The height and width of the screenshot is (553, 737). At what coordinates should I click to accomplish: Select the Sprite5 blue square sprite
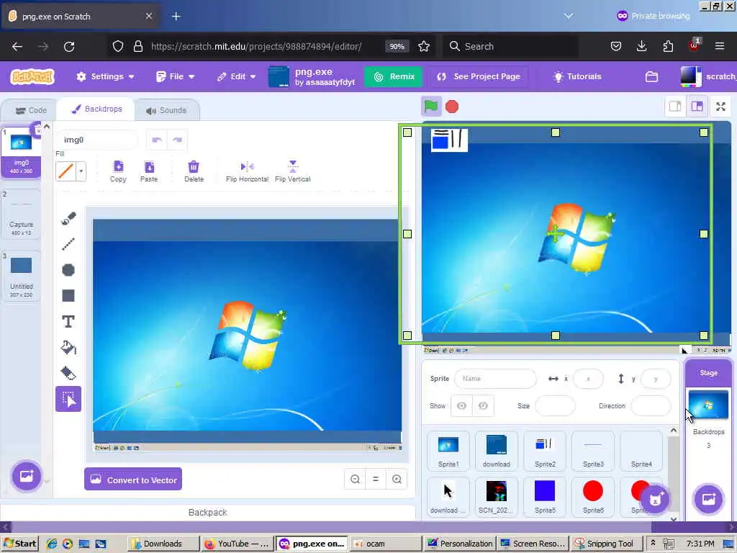coord(545,497)
